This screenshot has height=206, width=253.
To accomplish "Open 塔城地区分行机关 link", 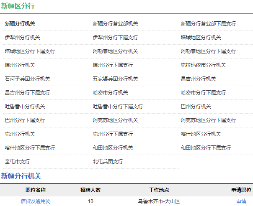I will pyautogui.click(x=201, y=38).
